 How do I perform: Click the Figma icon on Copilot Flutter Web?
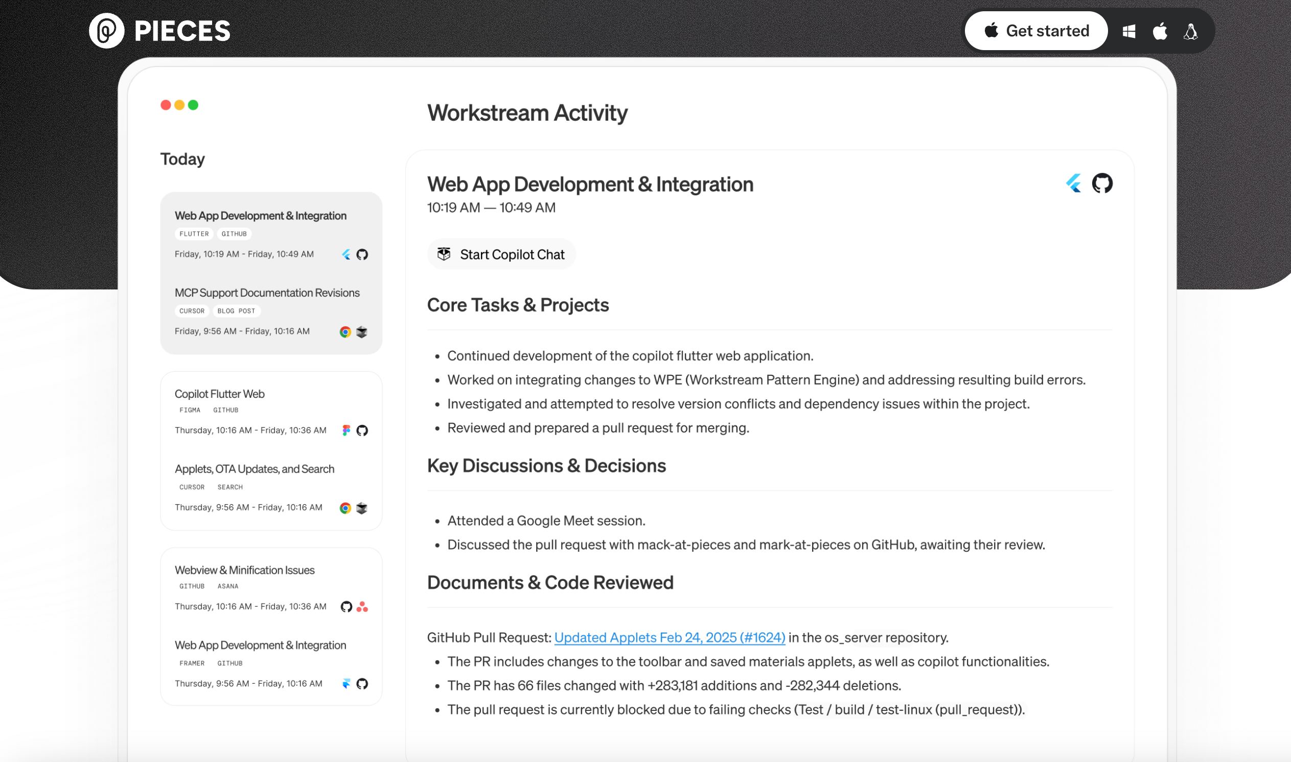tap(347, 430)
